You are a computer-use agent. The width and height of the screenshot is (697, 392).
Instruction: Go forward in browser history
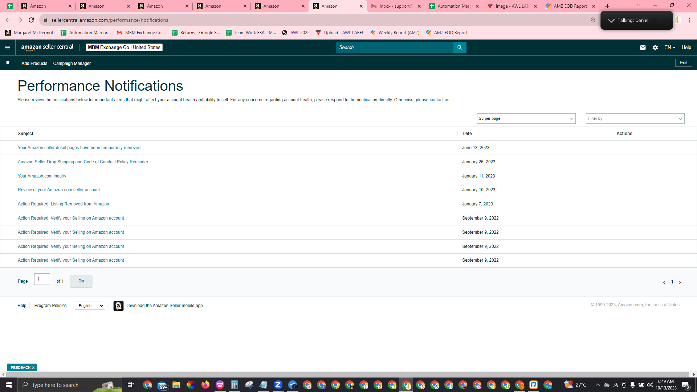pos(20,20)
